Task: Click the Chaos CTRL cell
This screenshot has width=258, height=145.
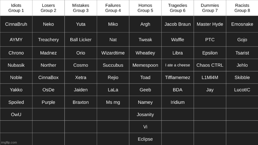Action: [210, 65]
